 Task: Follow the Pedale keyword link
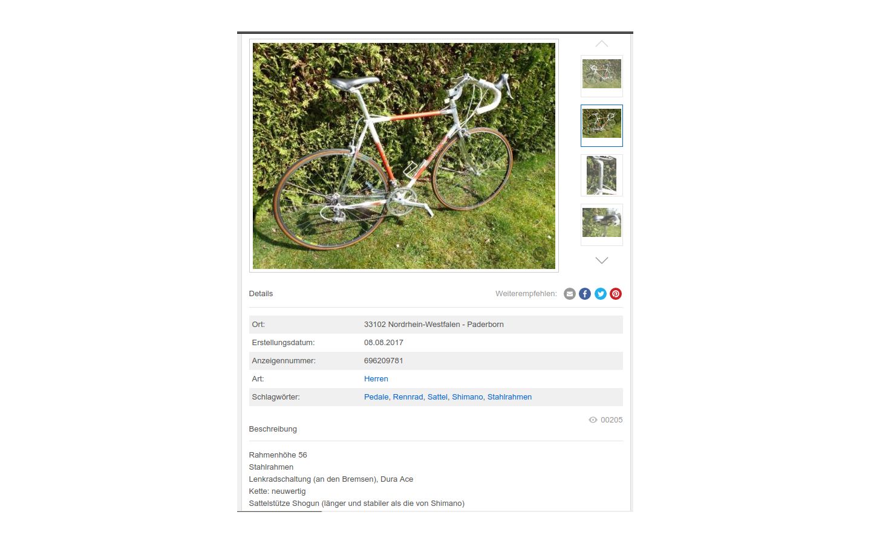[x=376, y=397]
